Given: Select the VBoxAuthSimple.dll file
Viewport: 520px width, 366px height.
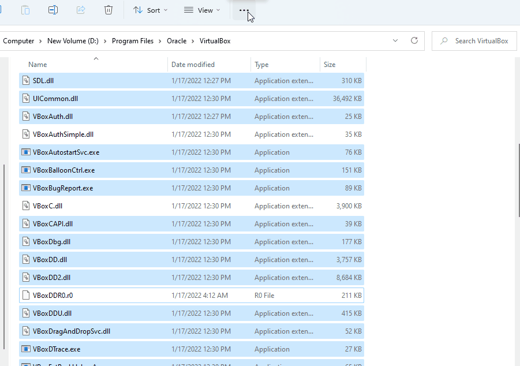Looking at the screenshot, I should 63,135.
